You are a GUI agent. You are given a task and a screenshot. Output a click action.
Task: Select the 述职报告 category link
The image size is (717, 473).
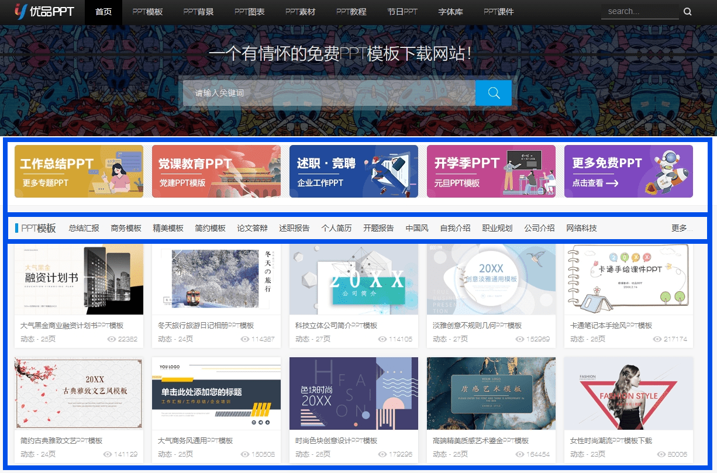[295, 228]
